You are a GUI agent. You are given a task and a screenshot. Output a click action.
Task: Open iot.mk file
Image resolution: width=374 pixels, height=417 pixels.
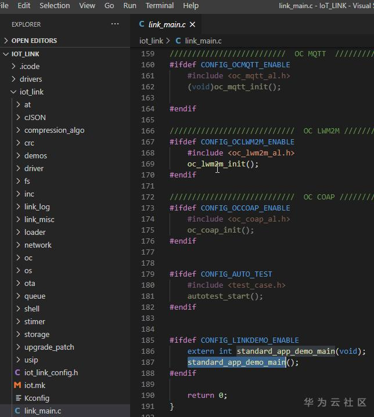point(65,385)
